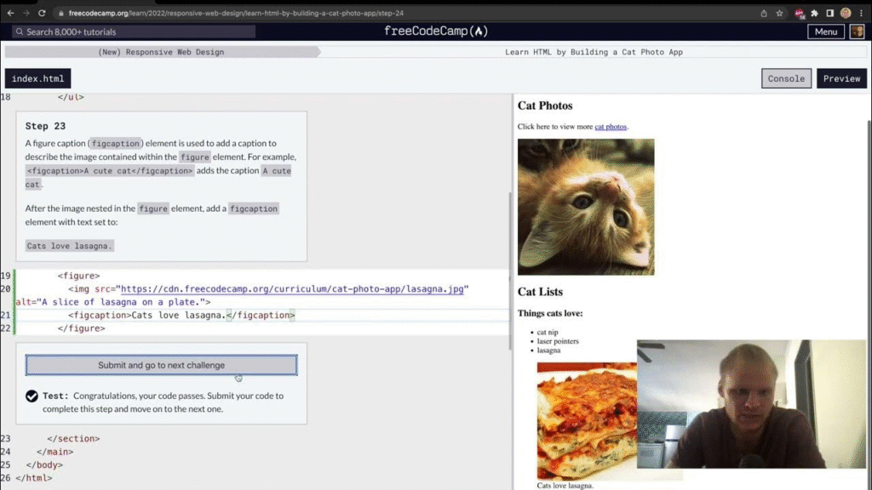The height and width of the screenshot is (490, 872).
Task: Toggle the Console pane
Action: point(785,78)
